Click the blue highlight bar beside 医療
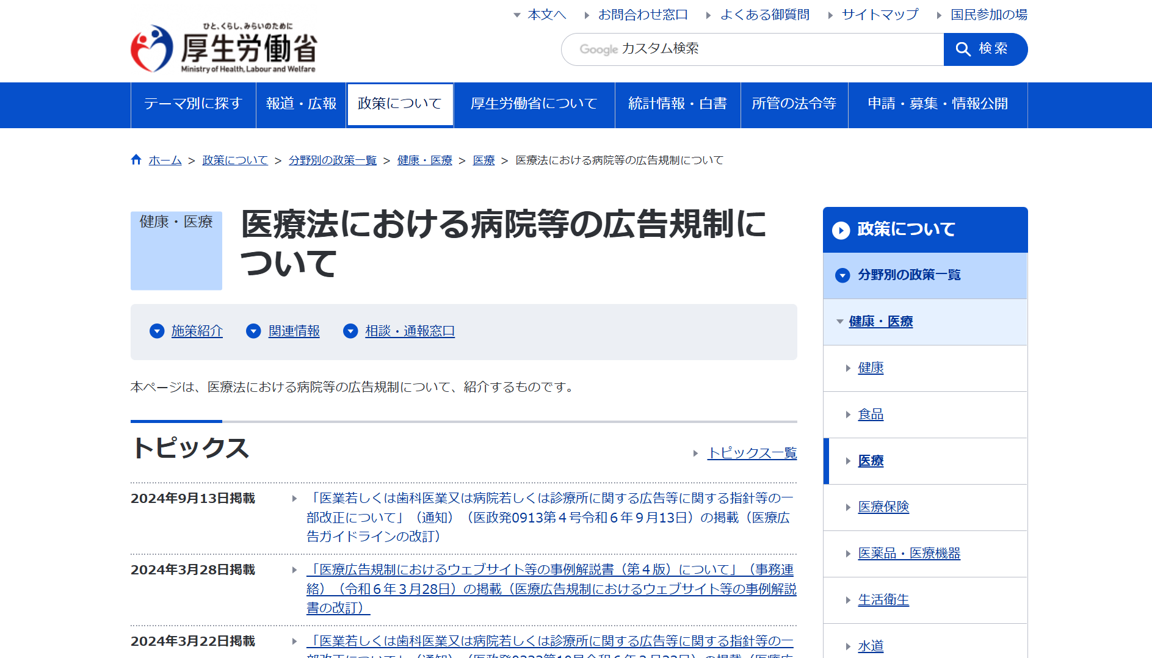The image size is (1152, 658). 827,461
